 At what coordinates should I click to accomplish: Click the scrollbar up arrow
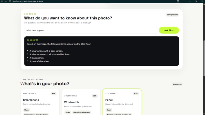(x=204, y=4)
